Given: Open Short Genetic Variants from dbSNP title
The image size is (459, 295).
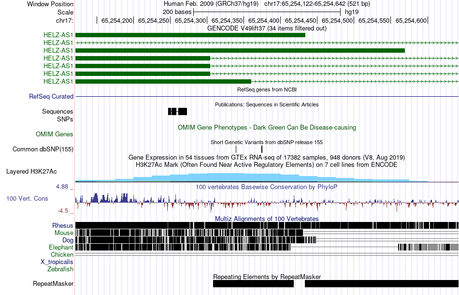Looking at the screenshot, I should pyautogui.click(x=267, y=142).
